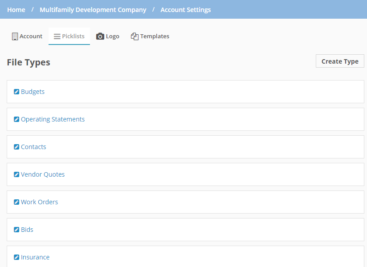The image size is (367, 267).
Task: Click the list icon on Picklists tab
Action: coord(57,36)
